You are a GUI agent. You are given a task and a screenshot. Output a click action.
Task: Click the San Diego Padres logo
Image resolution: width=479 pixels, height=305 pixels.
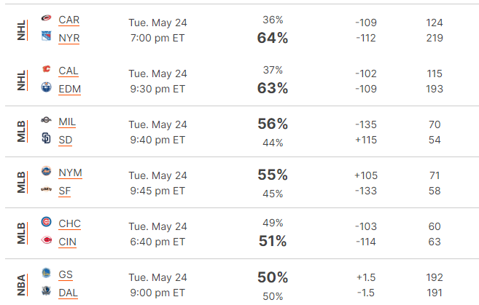[46, 138]
